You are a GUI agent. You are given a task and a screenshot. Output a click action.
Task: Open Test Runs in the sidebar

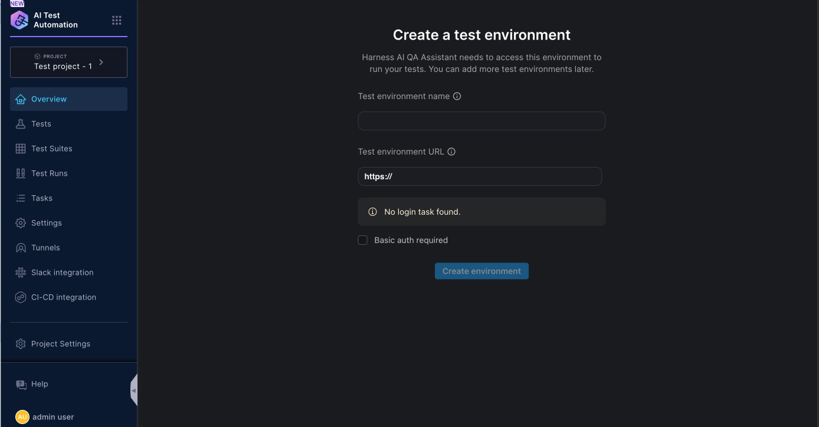click(x=50, y=173)
